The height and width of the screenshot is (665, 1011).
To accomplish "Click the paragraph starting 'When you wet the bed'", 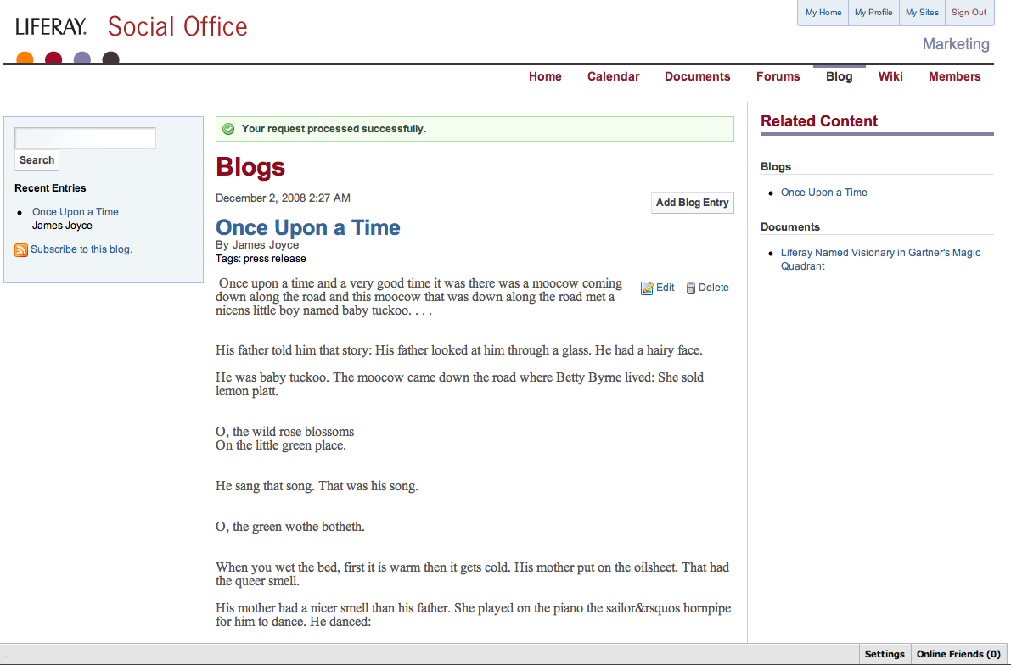I will coord(473,574).
